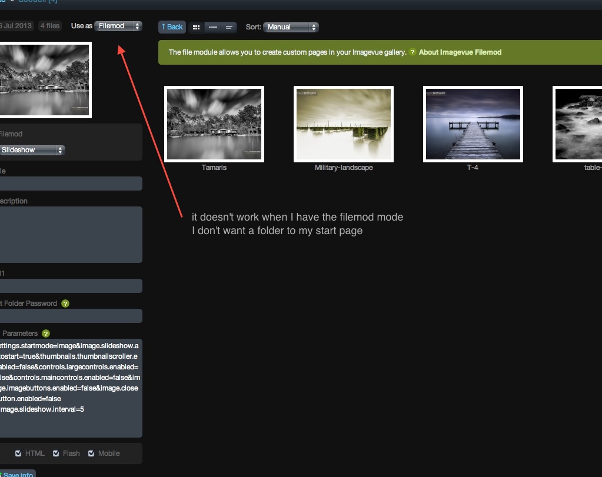The image size is (602, 477).
Task: Switch to compact list view
Action: (x=229, y=27)
